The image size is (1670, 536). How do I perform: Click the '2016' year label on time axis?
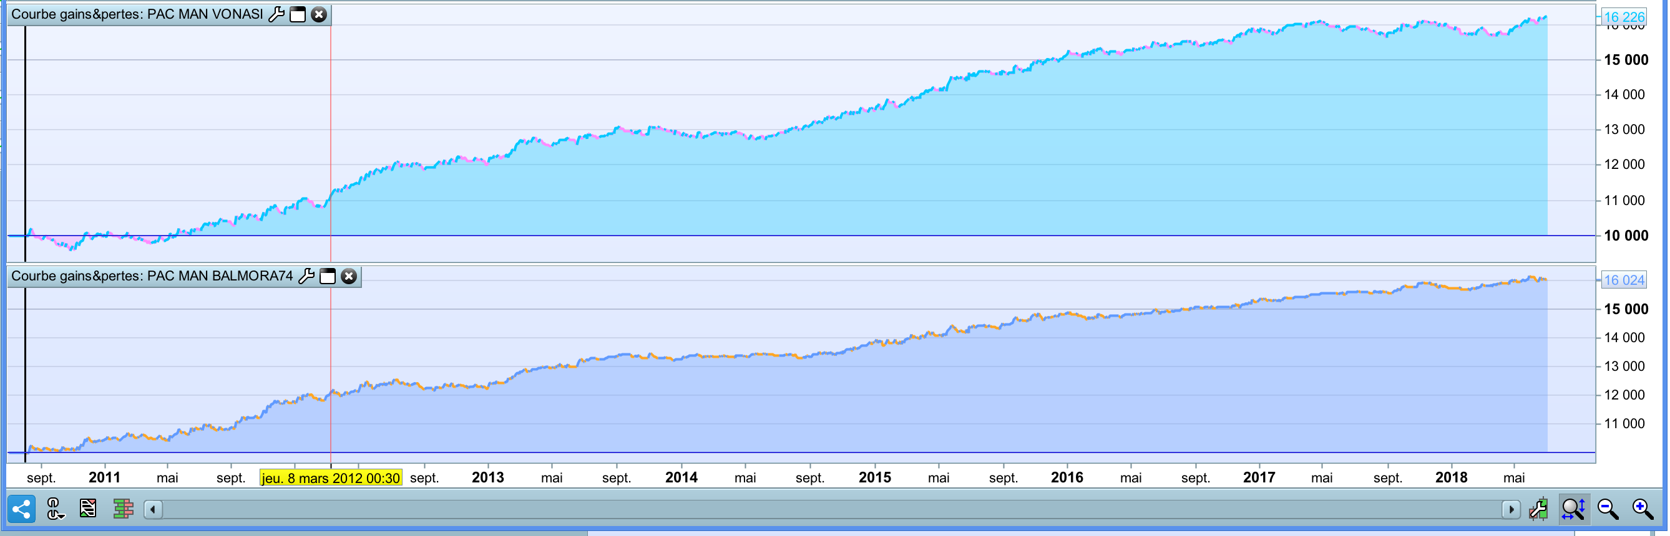click(x=1067, y=478)
